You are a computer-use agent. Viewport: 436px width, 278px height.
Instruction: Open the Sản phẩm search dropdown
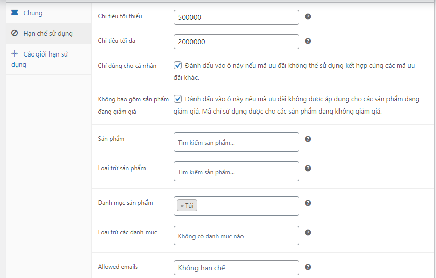[236, 142]
